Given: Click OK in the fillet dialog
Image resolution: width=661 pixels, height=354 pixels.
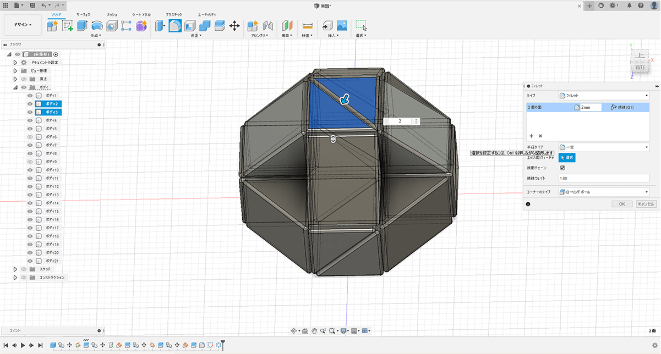Looking at the screenshot, I should (621, 204).
